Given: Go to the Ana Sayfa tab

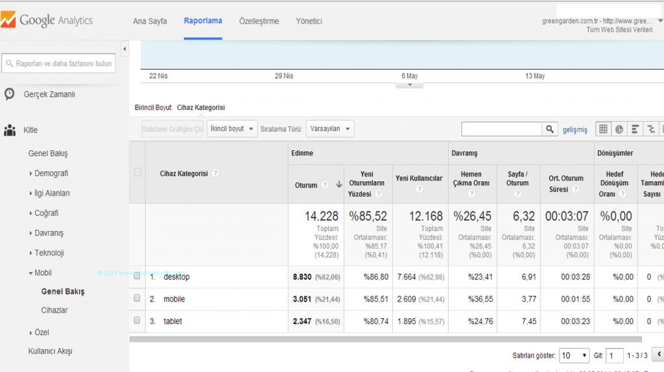Looking at the screenshot, I should coord(150,21).
